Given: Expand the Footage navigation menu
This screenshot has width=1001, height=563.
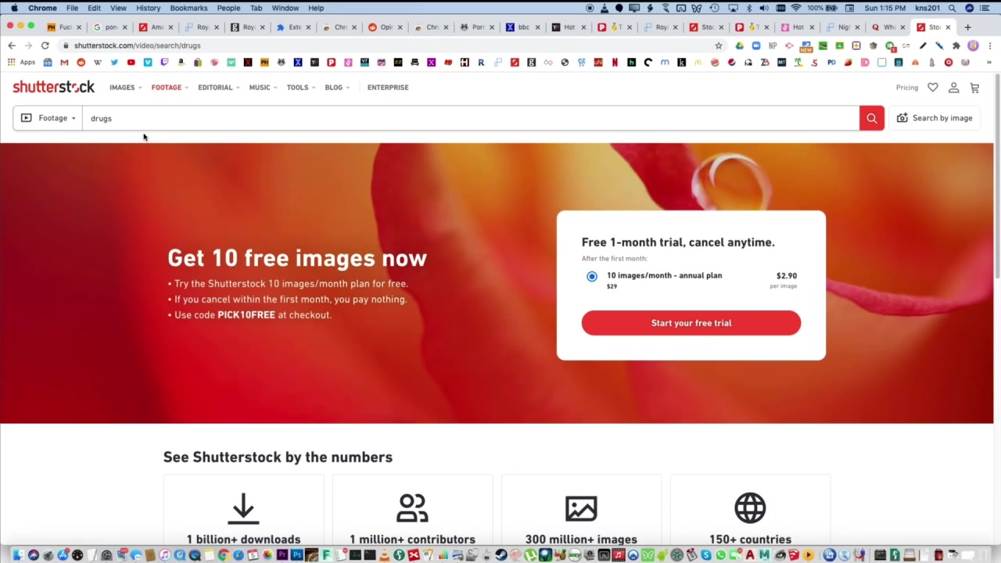Looking at the screenshot, I should point(170,88).
